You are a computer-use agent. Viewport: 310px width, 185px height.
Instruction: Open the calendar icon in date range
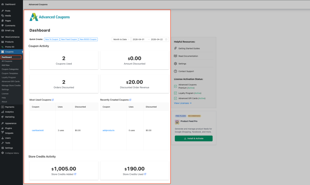tap(166, 39)
